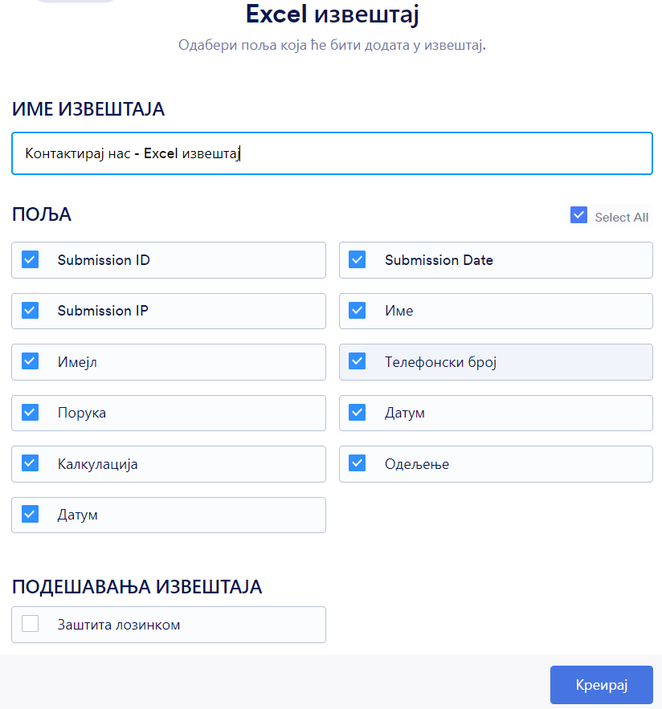Remove the Одељење field checkbox tick
Image resolution: width=662 pixels, height=709 pixels.
[x=358, y=463]
